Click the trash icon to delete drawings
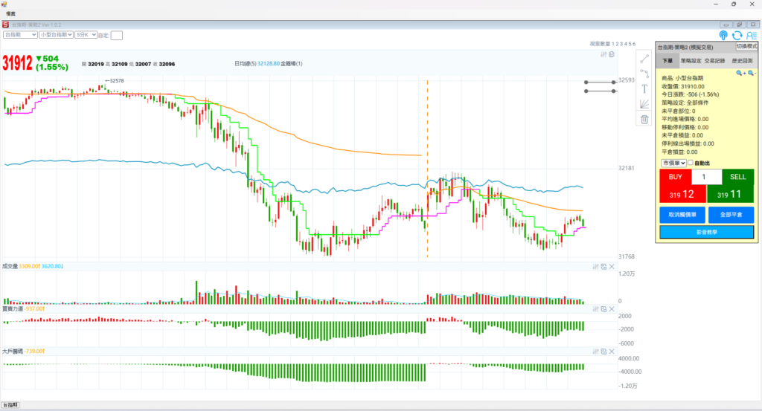The height and width of the screenshot is (411, 762). click(644, 119)
